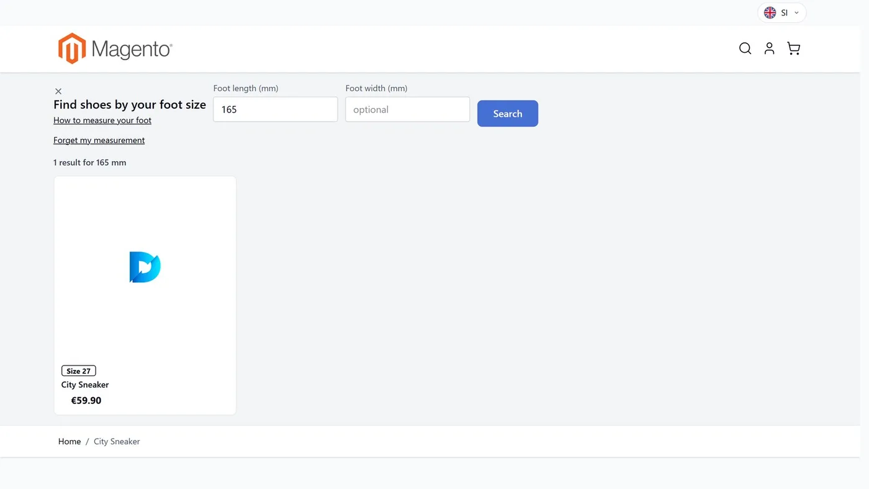
Task: Open the How to measure your foot link
Action: pyautogui.click(x=102, y=120)
